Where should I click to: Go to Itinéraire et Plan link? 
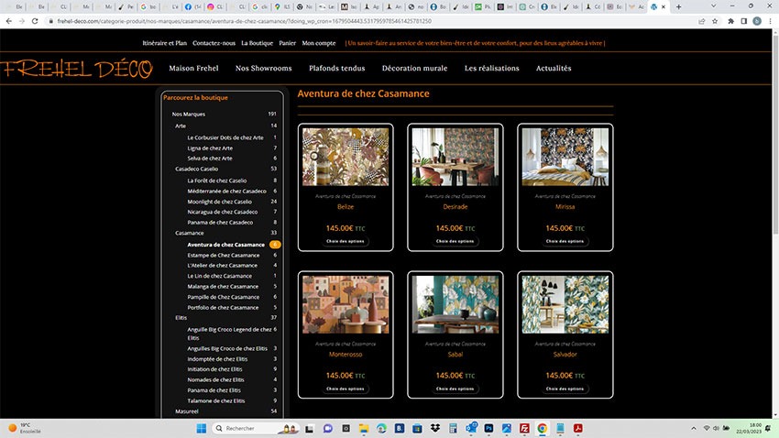click(164, 43)
